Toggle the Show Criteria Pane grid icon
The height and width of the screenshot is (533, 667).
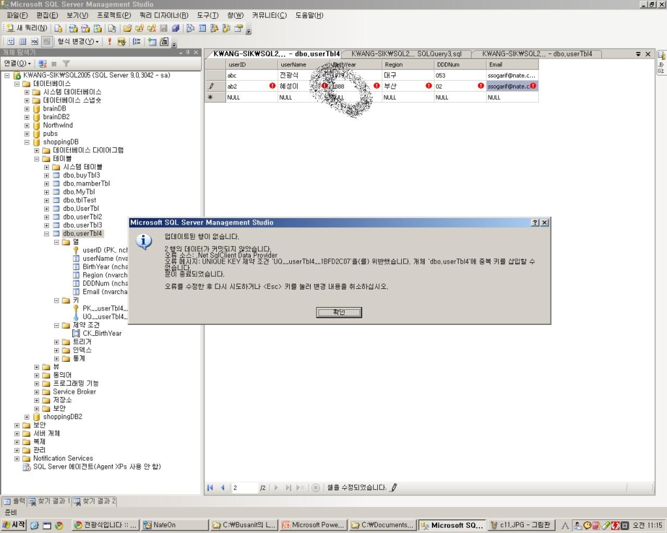(23, 42)
